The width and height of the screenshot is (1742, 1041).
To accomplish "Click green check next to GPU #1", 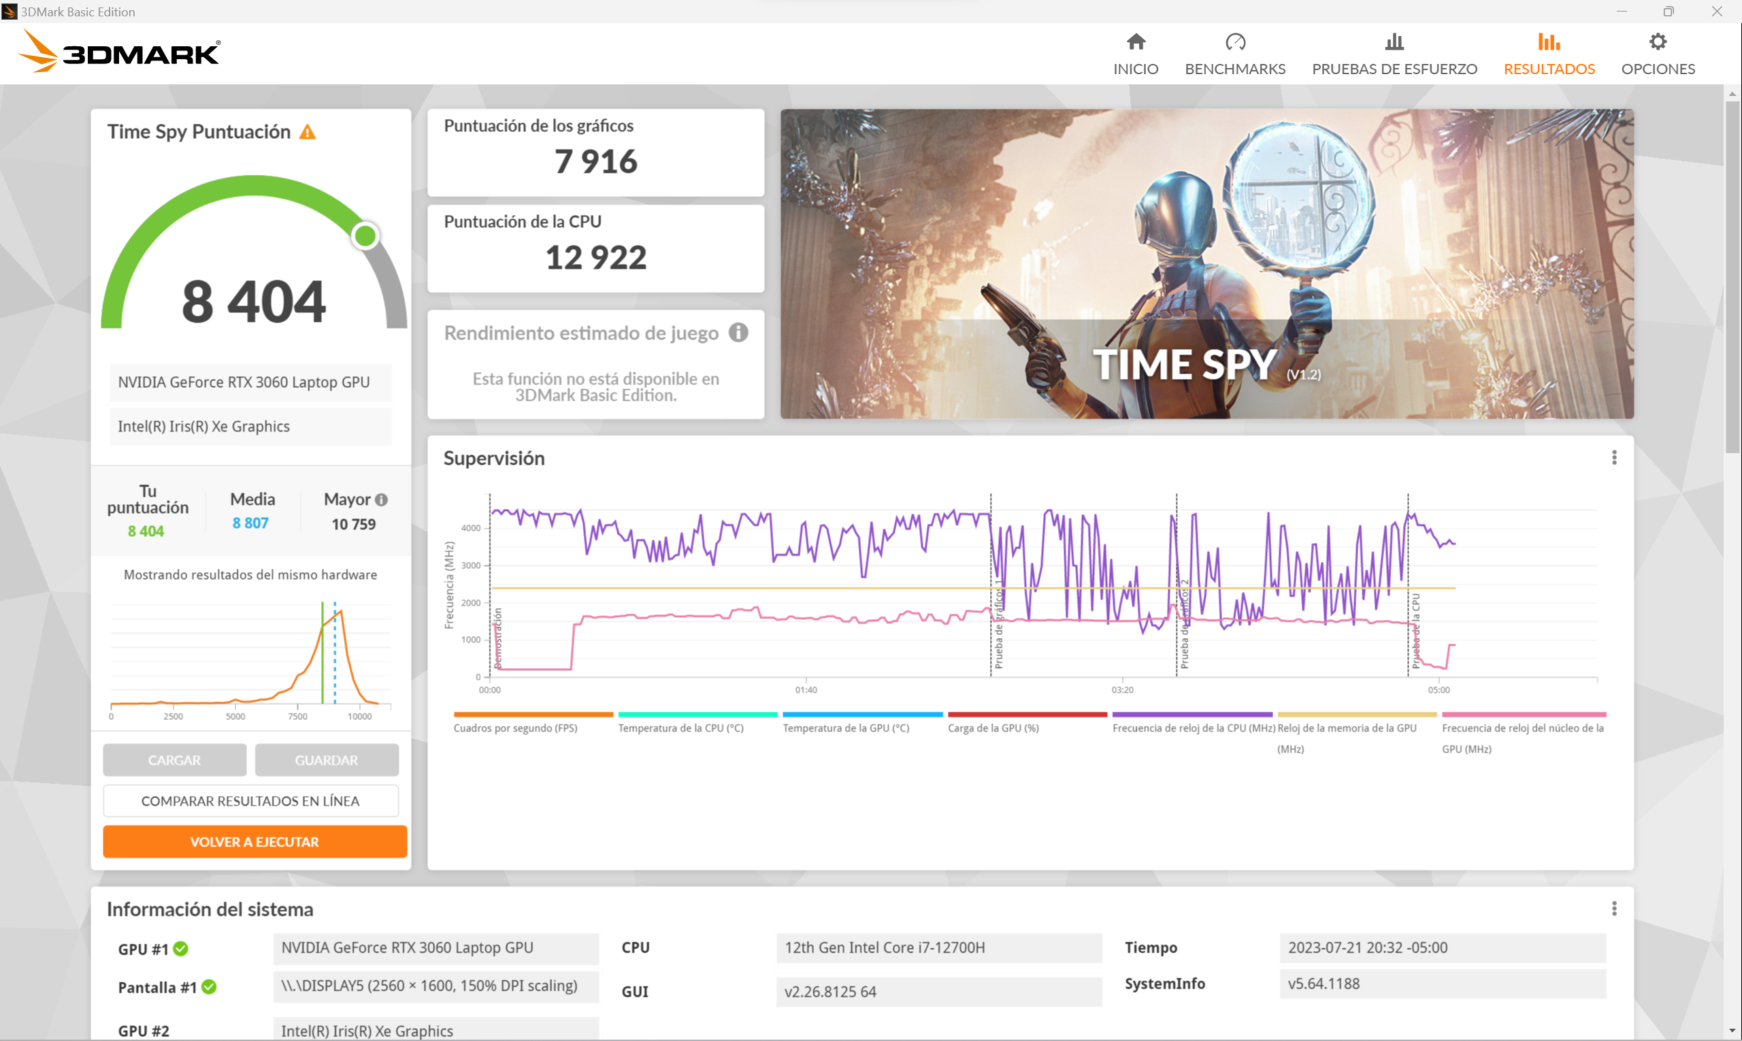I will (x=181, y=949).
